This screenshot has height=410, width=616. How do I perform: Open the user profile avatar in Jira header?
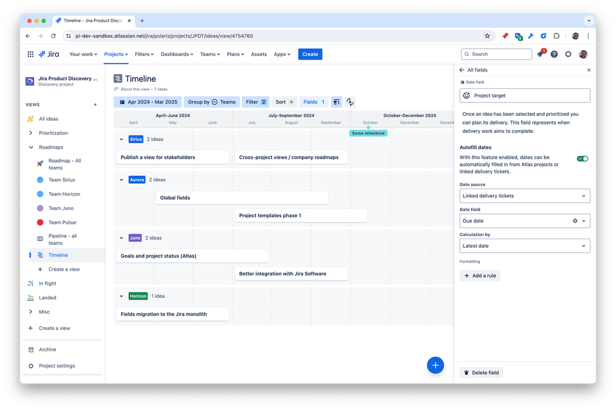pos(583,54)
